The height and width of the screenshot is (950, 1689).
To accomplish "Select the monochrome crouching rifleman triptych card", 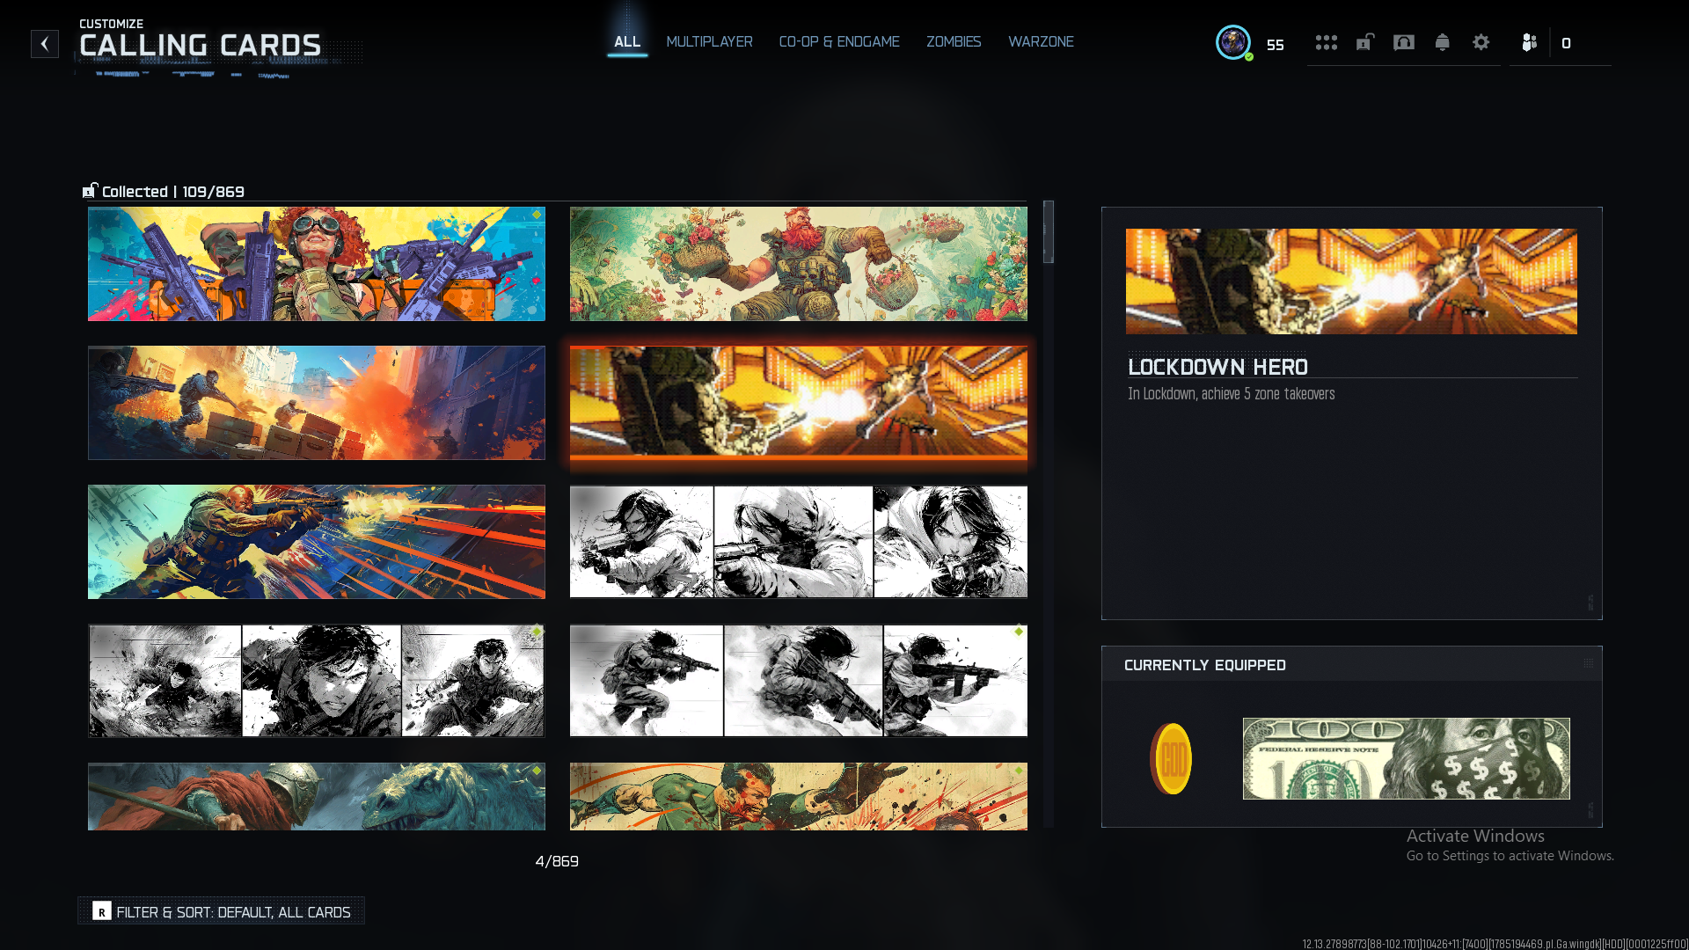I will click(799, 681).
